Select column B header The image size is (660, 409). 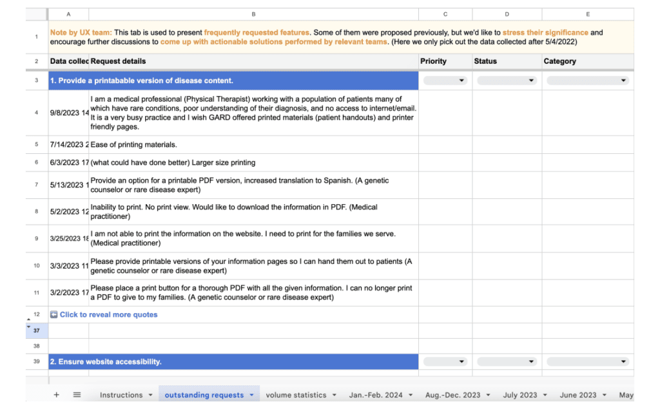[x=253, y=14]
